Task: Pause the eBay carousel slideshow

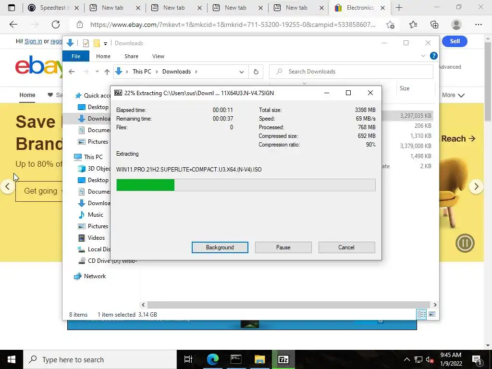Action: click(465, 243)
